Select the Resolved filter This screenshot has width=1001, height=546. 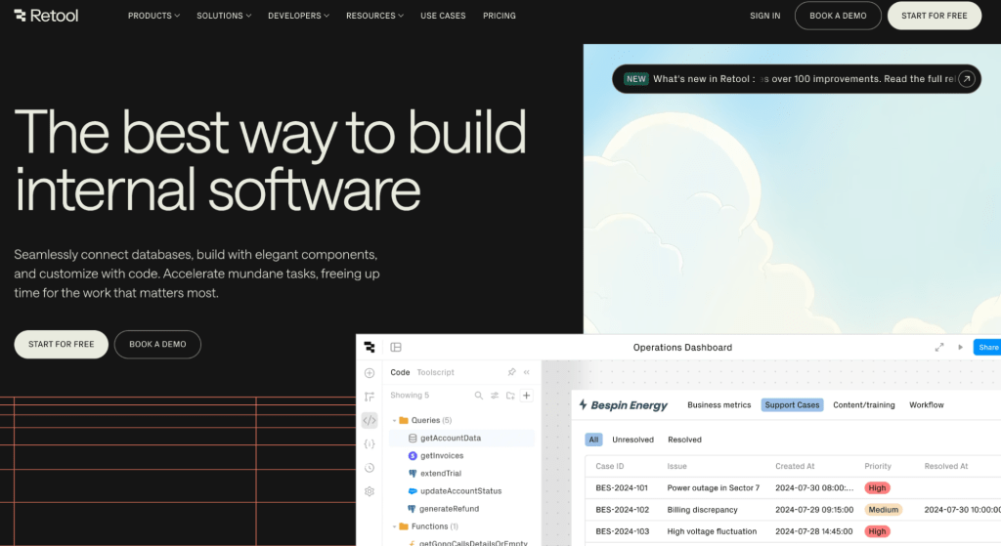point(684,440)
